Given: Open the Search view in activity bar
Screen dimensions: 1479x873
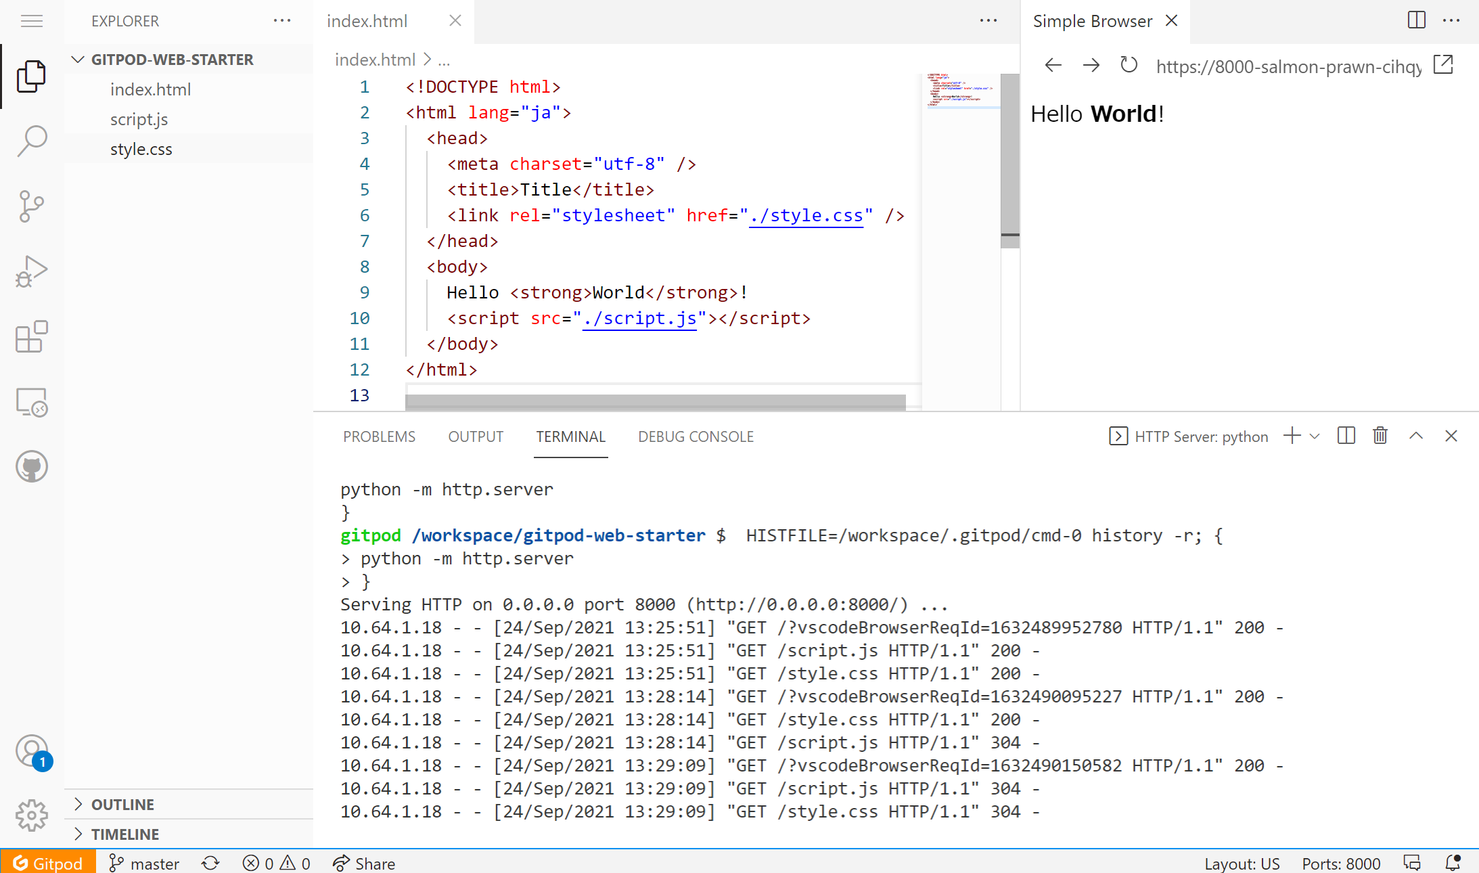Looking at the screenshot, I should 32,141.
